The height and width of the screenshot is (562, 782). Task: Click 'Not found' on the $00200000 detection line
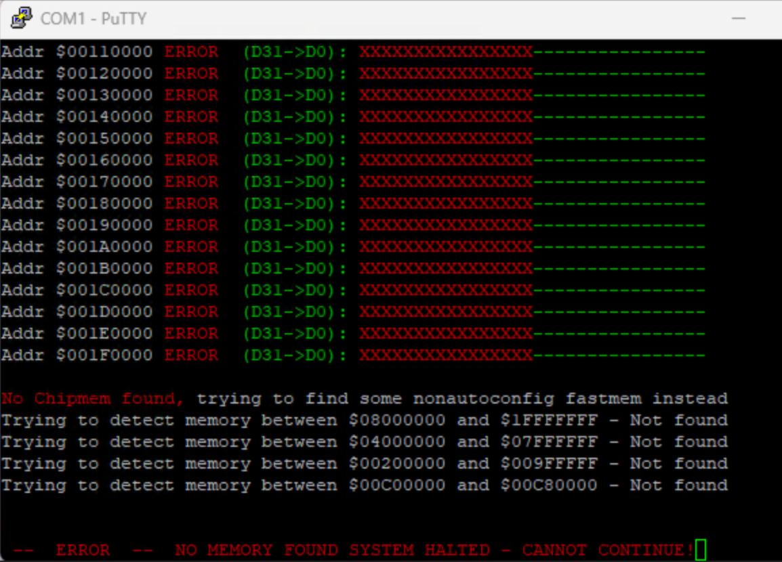click(678, 464)
